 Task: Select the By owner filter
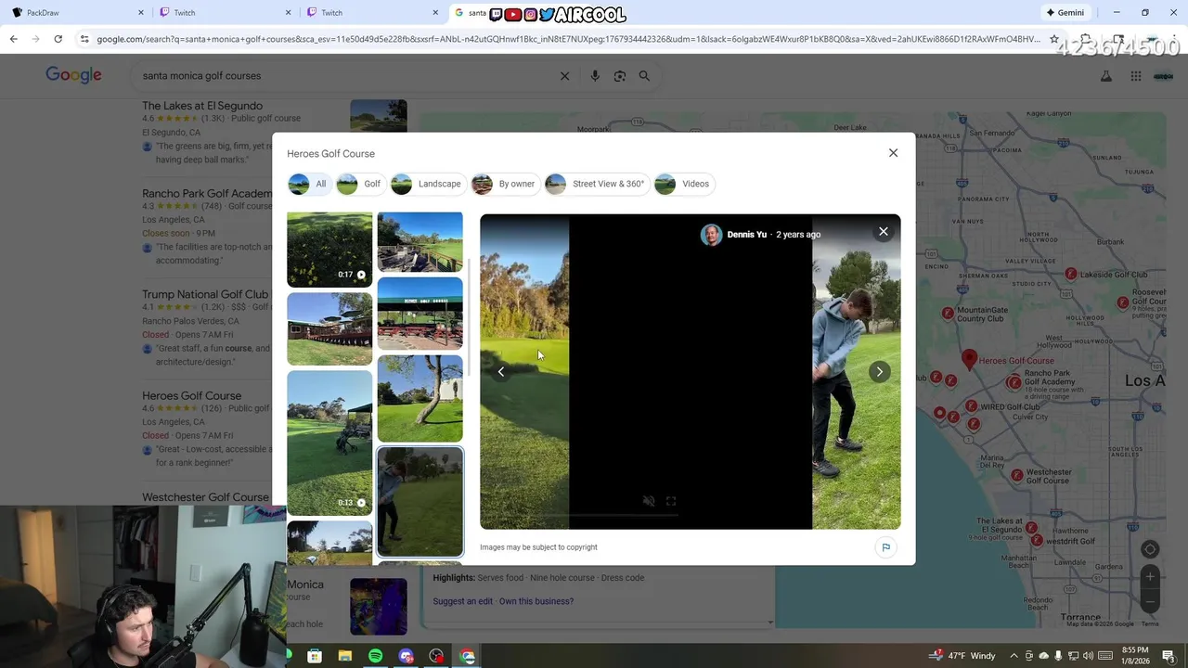[504, 184]
